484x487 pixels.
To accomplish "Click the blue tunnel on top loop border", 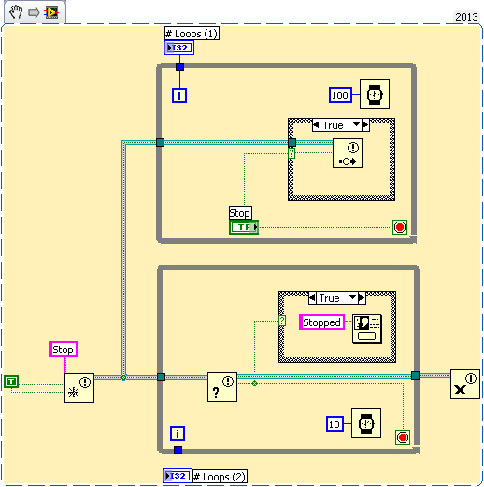I will click(x=179, y=67).
